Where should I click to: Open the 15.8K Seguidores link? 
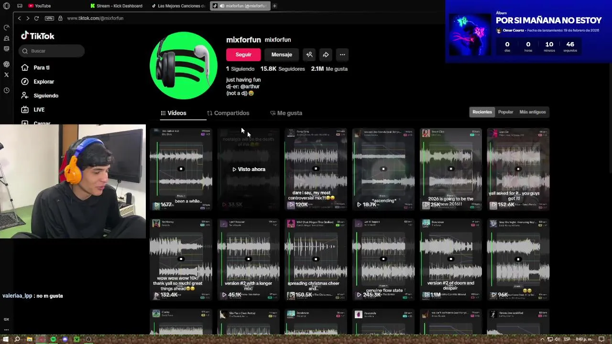click(x=283, y=69)
